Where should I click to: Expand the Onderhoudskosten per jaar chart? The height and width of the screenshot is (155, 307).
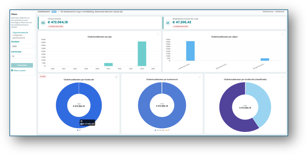tap(158, 34)
